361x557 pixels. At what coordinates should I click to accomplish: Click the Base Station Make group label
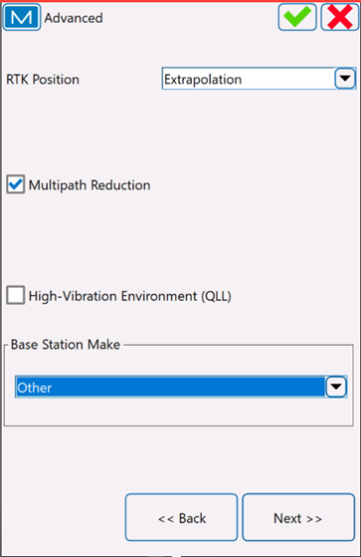[x=66, y=344]
